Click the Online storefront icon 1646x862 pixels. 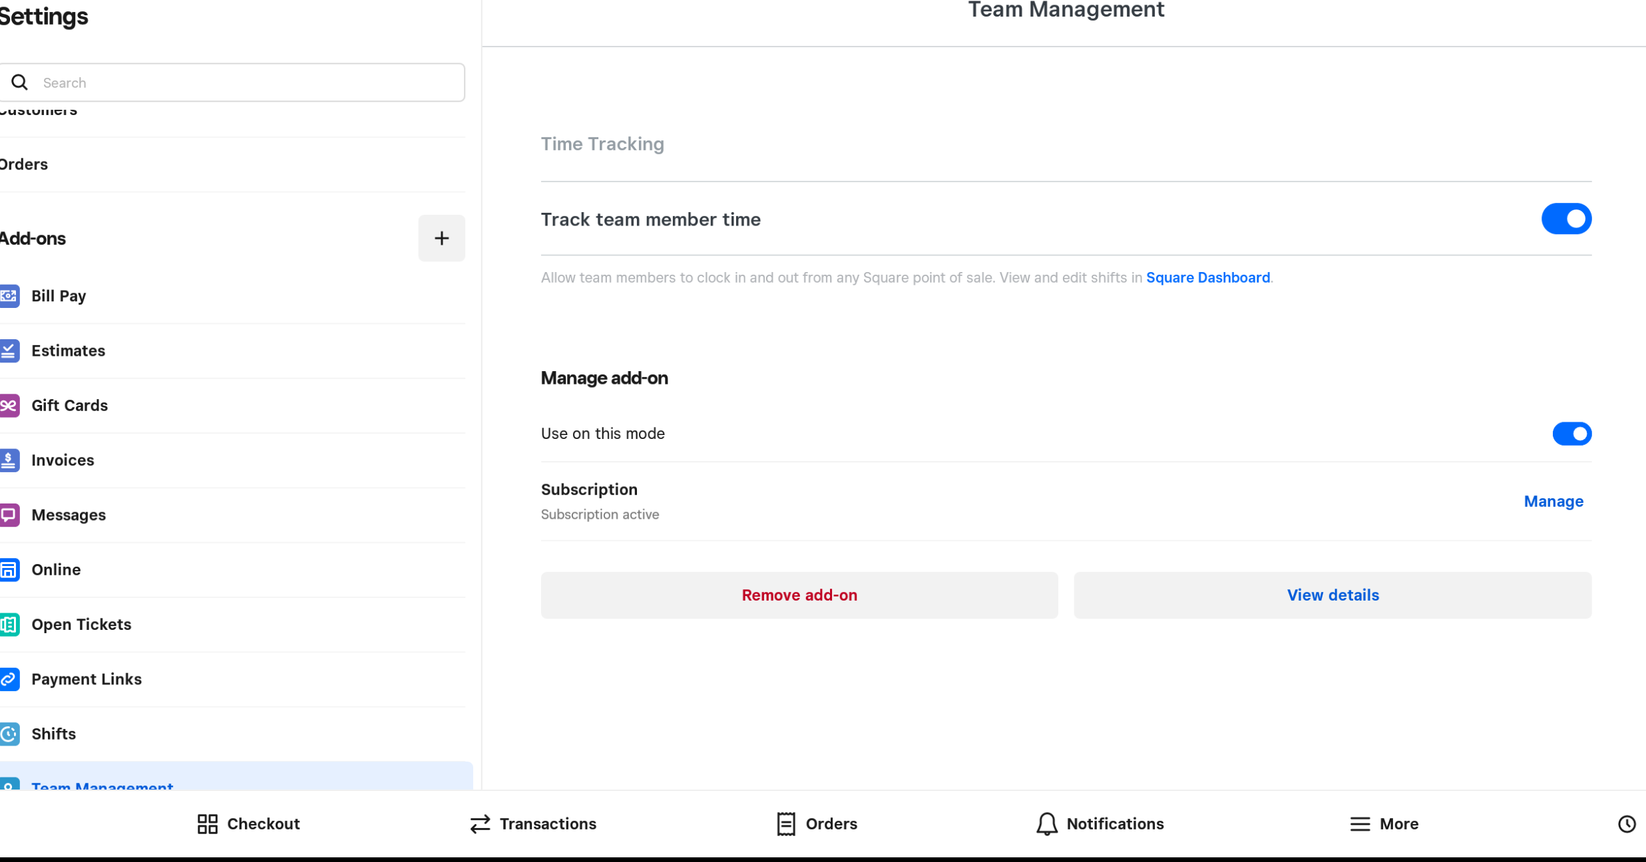click(x=9, y=569)
